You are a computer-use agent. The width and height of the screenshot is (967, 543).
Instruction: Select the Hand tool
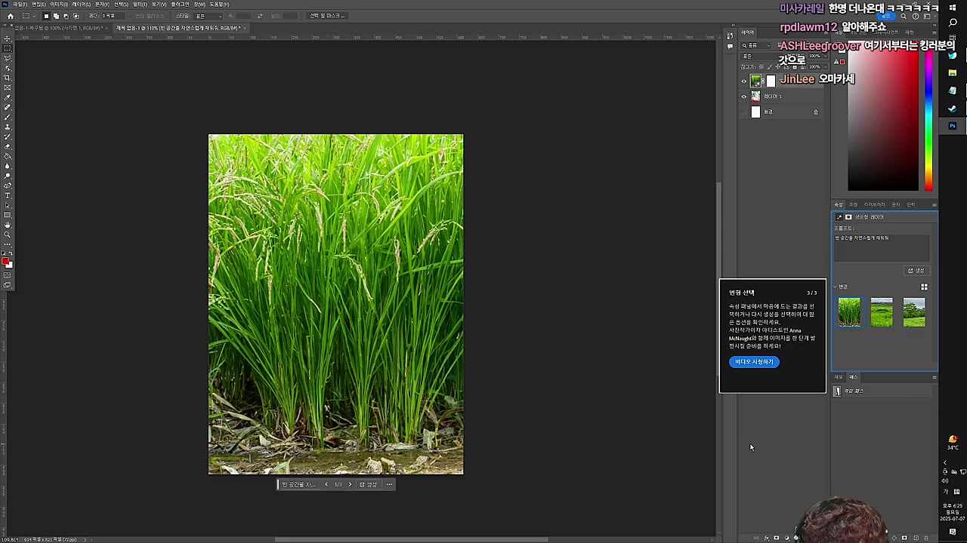coord(8,225)
